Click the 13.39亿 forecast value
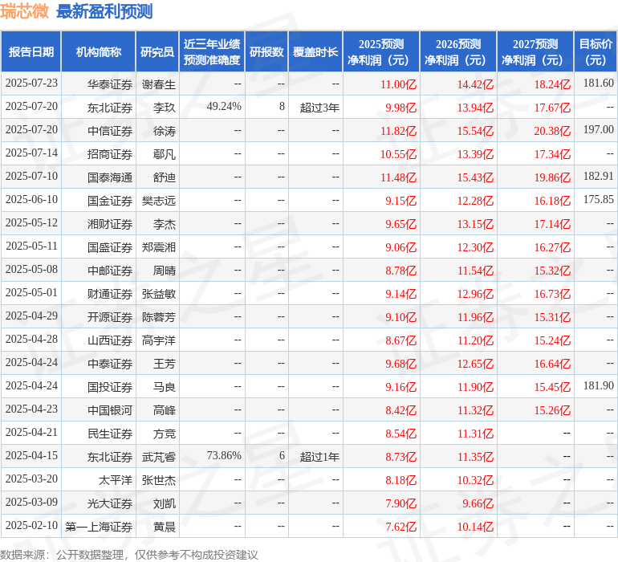618x562 pixels. (x=475, y=154)
